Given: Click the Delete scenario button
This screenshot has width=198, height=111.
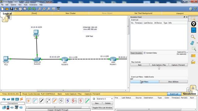Looking at the screenshot, I should pos(108,103).
